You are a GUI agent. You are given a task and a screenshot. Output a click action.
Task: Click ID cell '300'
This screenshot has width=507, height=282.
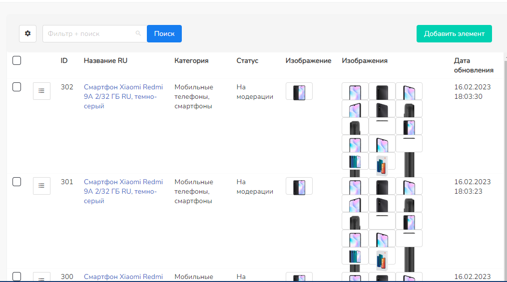pyautogui.click(x=67, y=277)
